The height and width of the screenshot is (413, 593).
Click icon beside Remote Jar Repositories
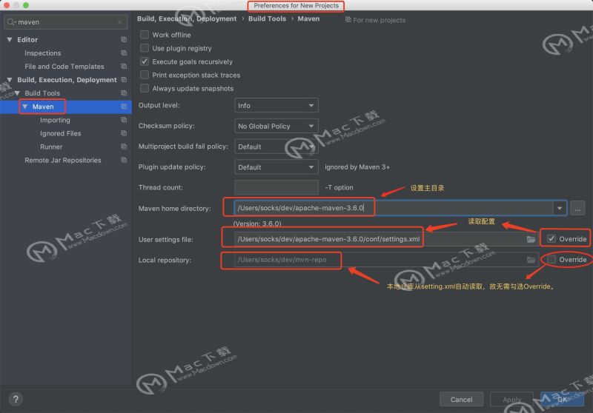124,160
